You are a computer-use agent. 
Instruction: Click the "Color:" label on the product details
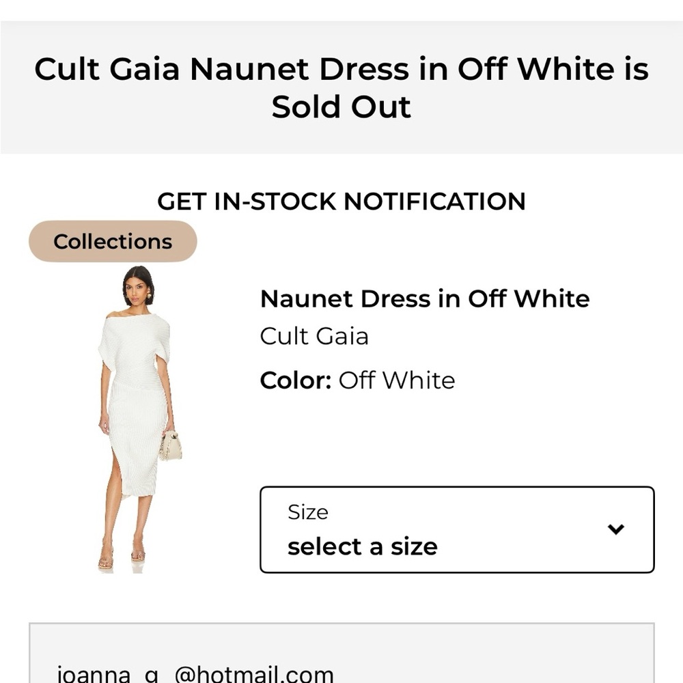click(295, 380)
